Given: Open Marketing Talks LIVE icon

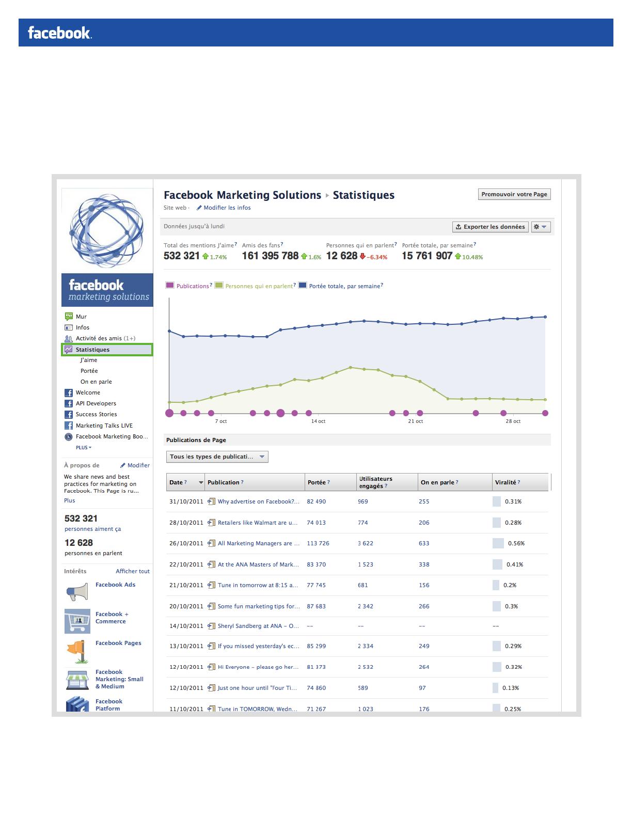Looking at the screenshot, I should (x=68, y=426).
